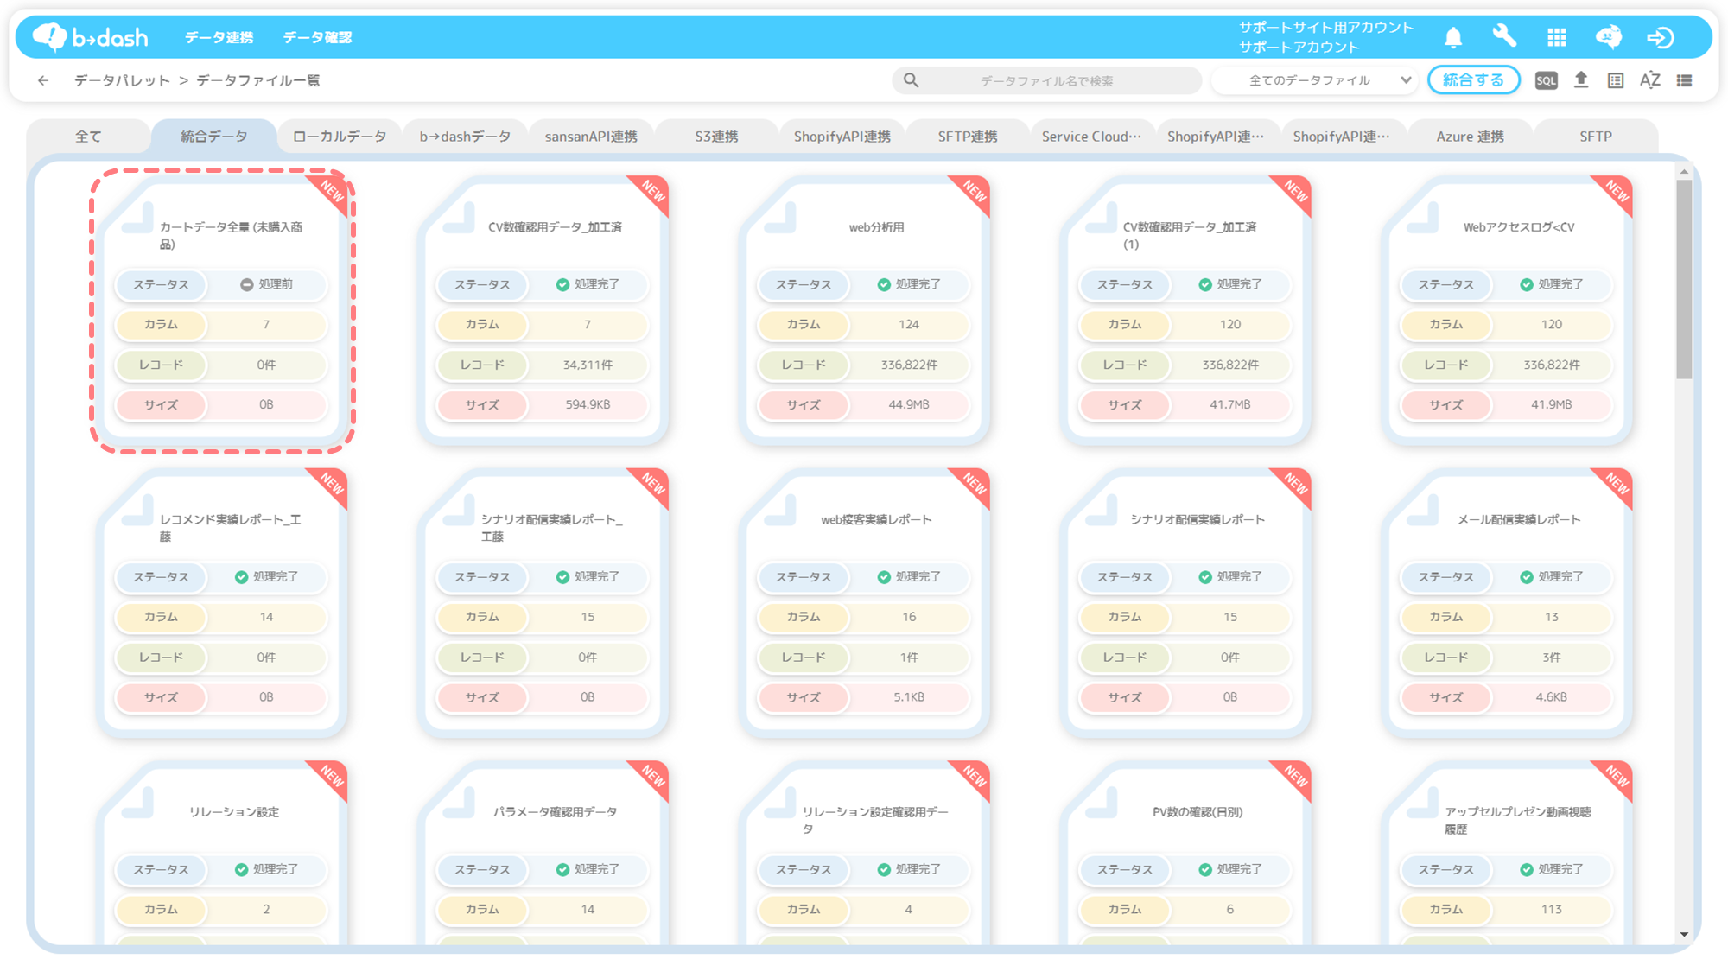1728x972 pixels.
Task: Click the scrollbar down arrow
Action: tap(1684, 934)
